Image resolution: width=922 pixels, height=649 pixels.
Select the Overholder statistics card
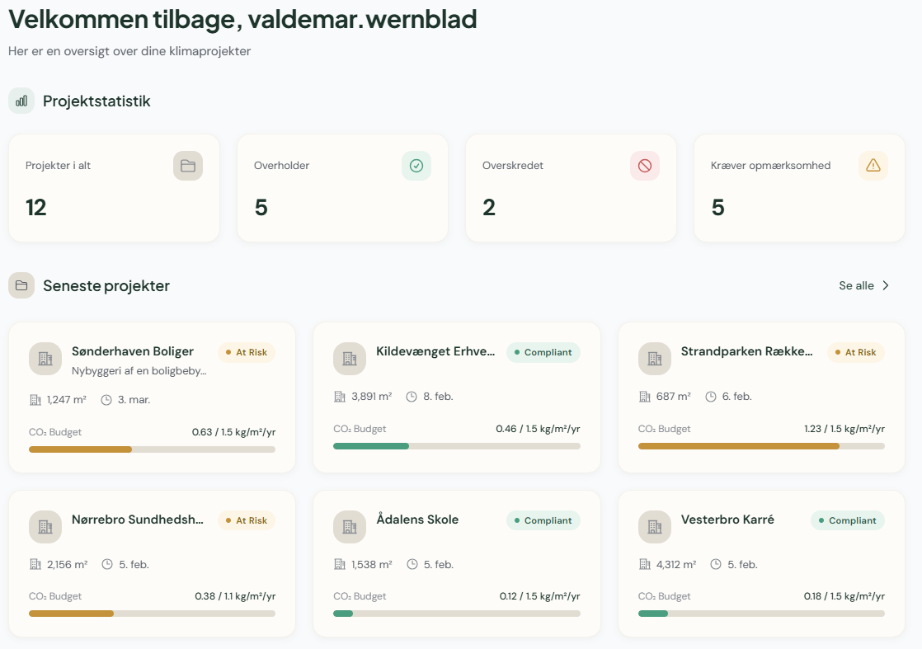click(x=341, y=188)
